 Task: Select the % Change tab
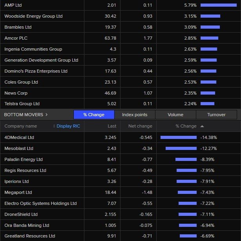[x=94, y=115]
